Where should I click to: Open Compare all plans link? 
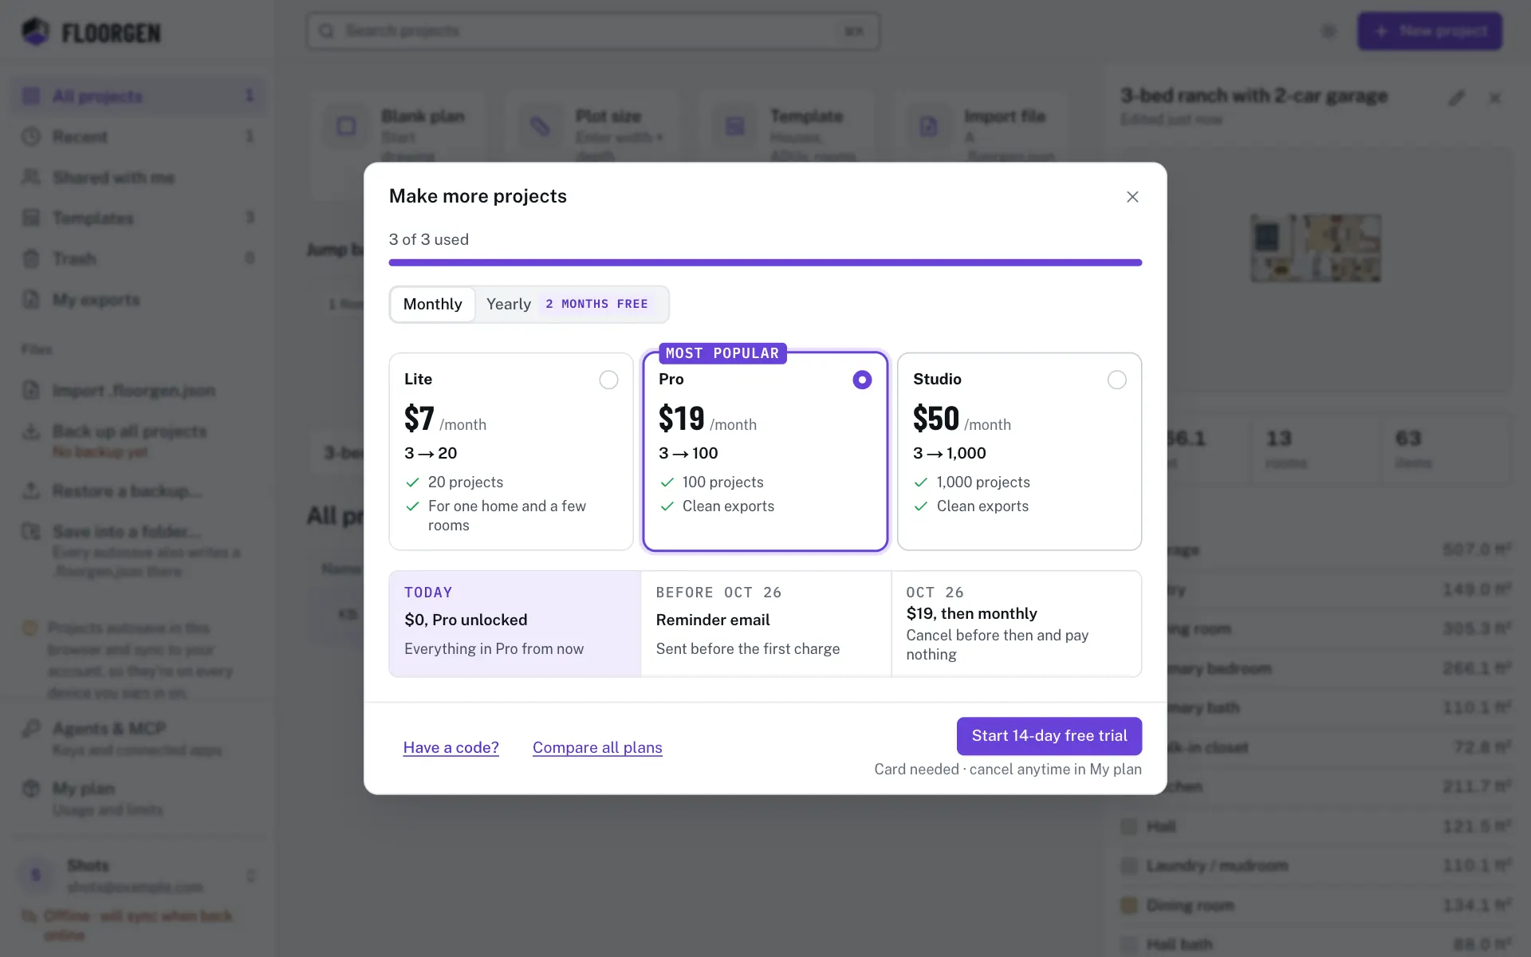[x=597, y=747]
